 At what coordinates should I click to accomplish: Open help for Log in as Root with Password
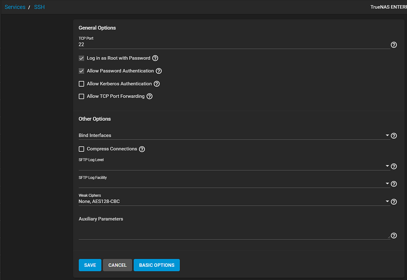point(155,58)
